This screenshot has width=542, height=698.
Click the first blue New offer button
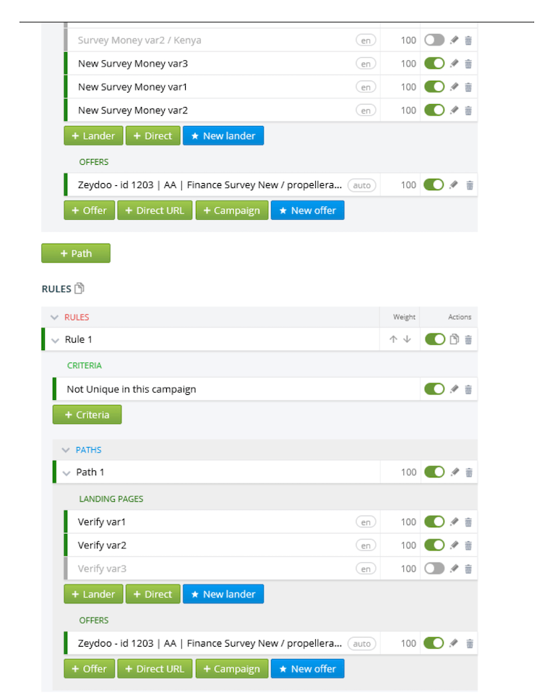coord(308,210)
